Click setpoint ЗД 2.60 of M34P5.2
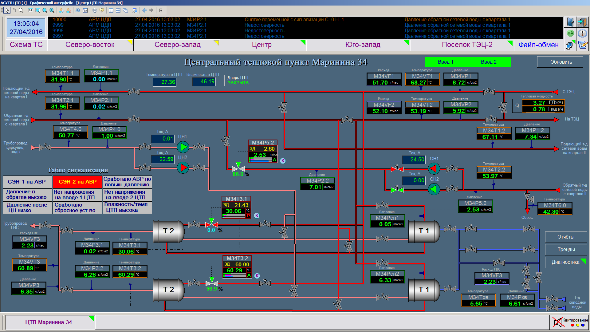Viewport: 590px width, 332px height. [262, 149]
